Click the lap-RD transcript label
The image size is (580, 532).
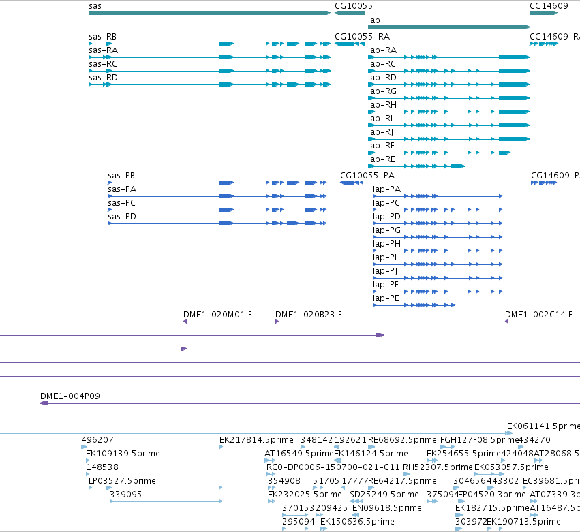(382, 78)
